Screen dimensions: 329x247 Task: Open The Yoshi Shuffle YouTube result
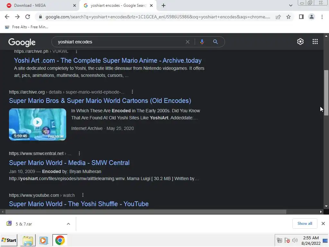click(x=79, y=204)
